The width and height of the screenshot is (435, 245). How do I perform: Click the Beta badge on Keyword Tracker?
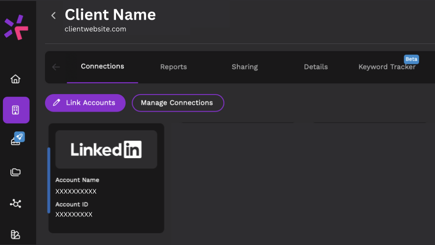[411, 59]
